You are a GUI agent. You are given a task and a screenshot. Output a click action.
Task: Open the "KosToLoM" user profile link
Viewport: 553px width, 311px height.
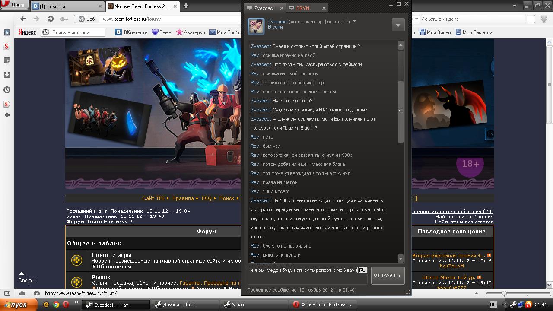point(452,266)
